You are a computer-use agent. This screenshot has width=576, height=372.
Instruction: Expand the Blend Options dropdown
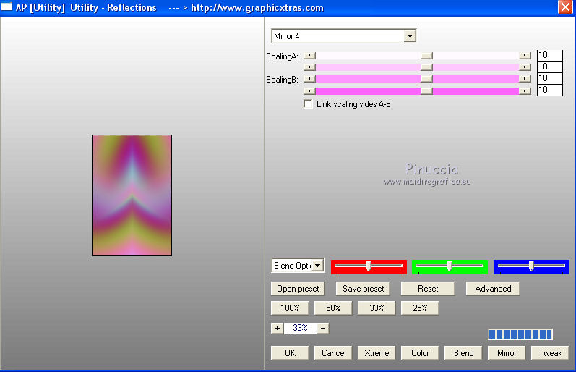[x=318, y=266]
